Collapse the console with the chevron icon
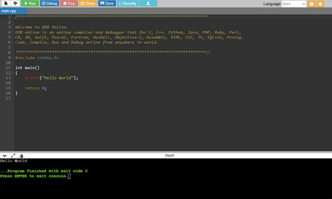Viewport: 332px width, 199px height. (5, 155)
